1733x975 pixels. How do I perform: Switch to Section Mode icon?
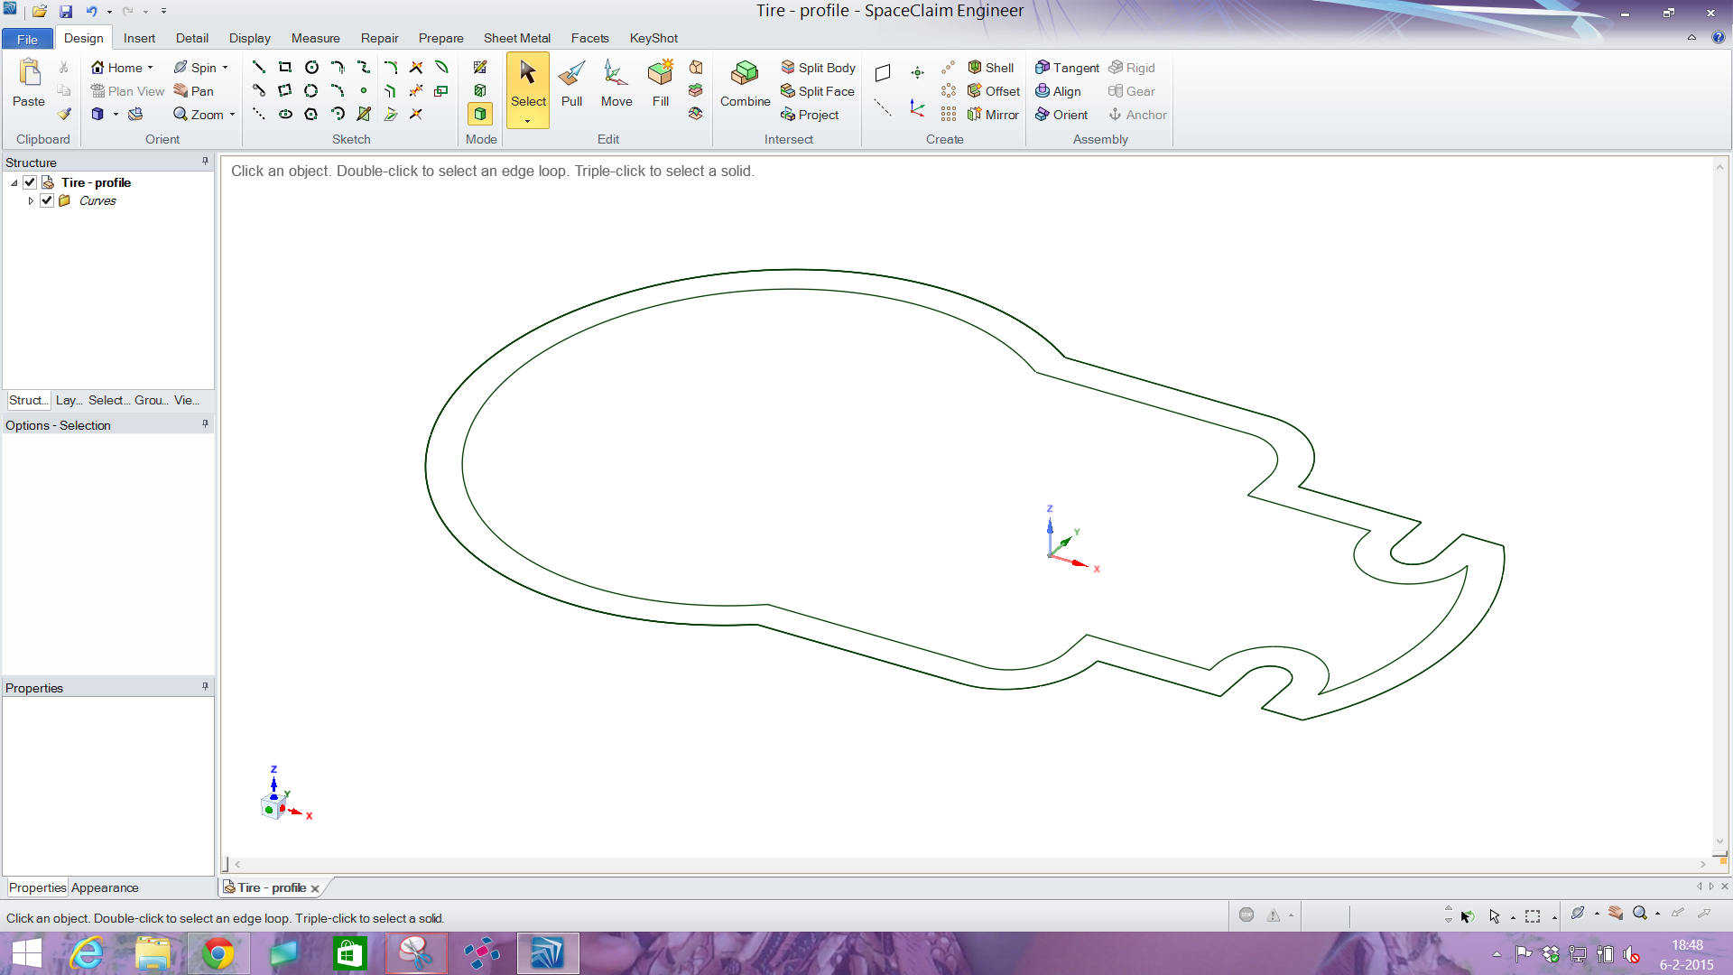pyautogui.click(x=480, y=90)
